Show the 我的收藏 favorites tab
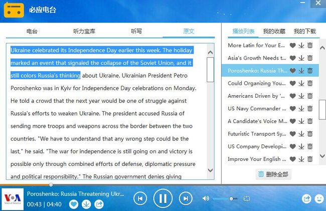The height and width of the screenshot is (211, 326). [274, 32]
